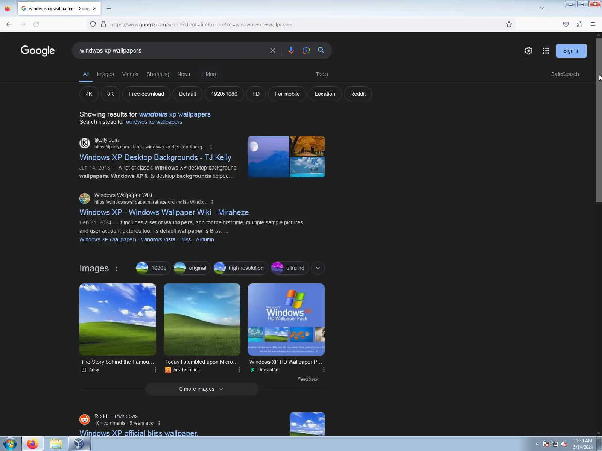Image resolution: width=602 pixels, height=451 pixels.
Task: Filter results with the 1920x1080 chip
Action: (224, 94)
